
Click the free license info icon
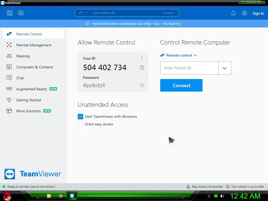tap(87, 24)
